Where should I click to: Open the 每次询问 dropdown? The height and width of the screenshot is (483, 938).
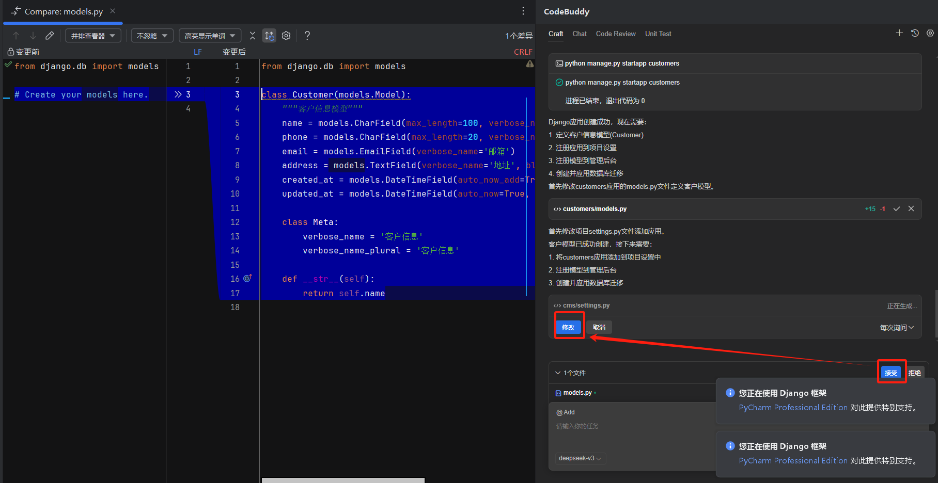pos(897,328)
